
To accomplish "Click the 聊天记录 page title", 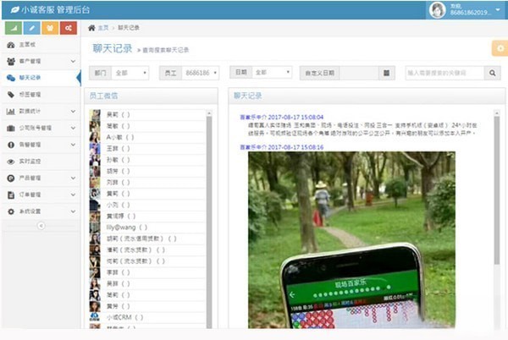I will (113, 48).
